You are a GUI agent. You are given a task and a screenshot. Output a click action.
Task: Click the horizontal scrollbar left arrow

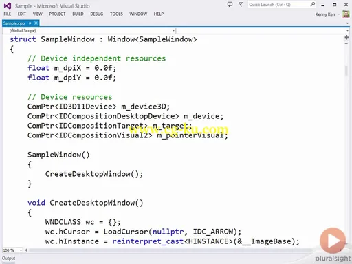point(26,250)
